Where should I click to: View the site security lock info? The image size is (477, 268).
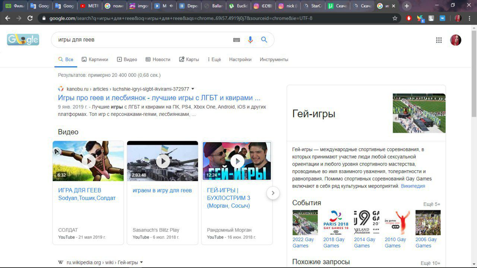[x=44, y=18]
